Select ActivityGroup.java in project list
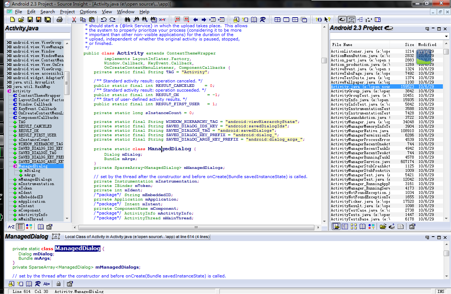This screenshot has width=451, height=294. (386, 91)
